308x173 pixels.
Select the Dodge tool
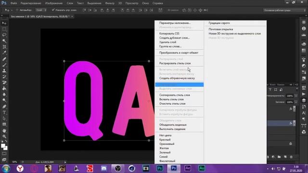tap(4, 100)
